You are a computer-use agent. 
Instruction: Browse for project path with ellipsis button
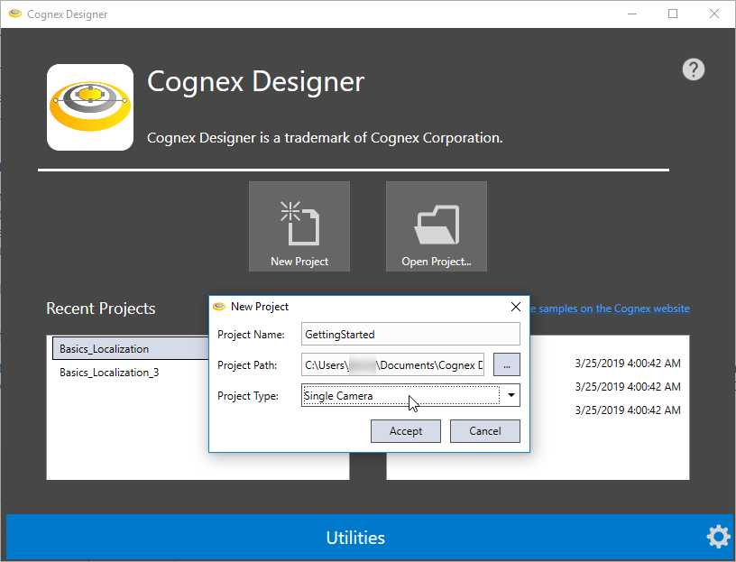506,364
